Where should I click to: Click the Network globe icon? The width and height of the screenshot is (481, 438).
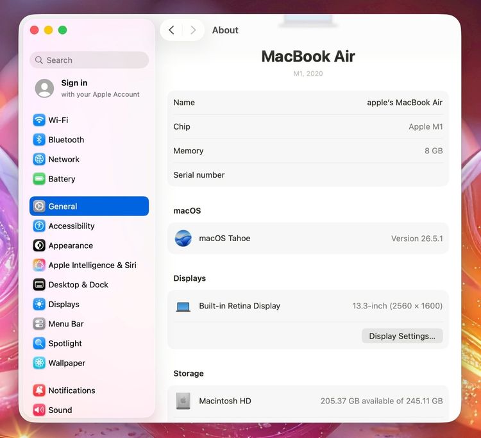point(39,159)
